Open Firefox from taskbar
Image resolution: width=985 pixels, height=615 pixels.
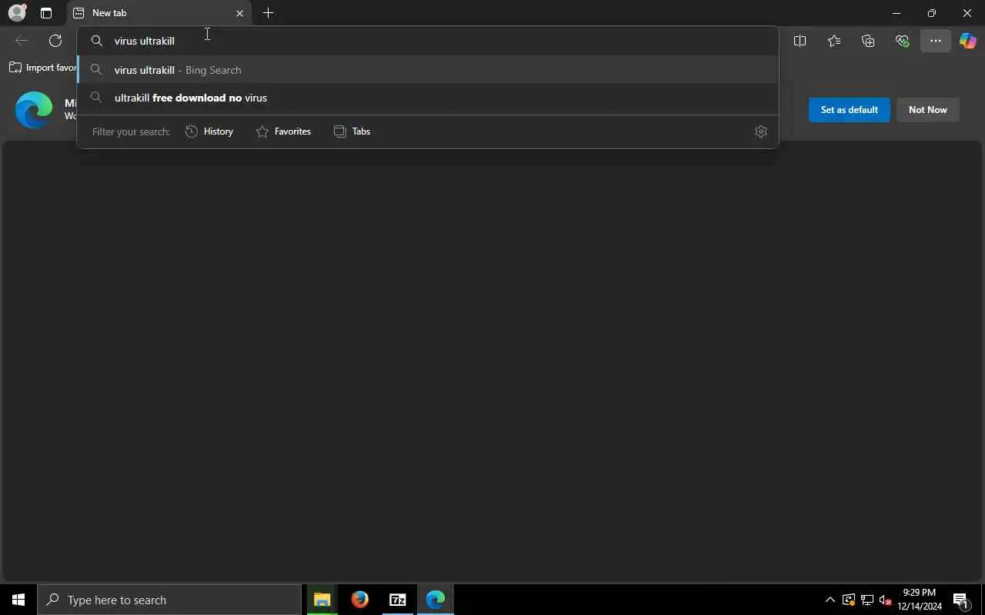[x=359, y=600]
